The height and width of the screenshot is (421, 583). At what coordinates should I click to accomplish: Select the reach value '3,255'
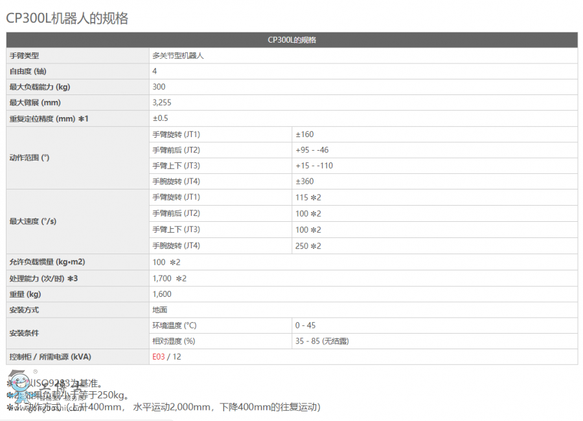(x=162, y=102)
